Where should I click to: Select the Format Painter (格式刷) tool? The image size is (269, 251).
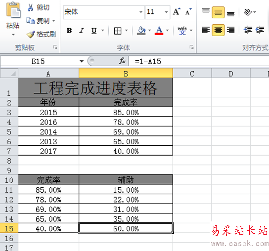[x=41, y=34]
